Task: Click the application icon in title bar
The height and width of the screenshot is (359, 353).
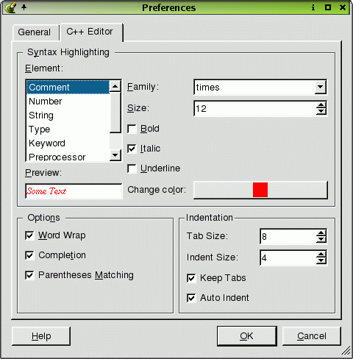Action: click(10, 7)
